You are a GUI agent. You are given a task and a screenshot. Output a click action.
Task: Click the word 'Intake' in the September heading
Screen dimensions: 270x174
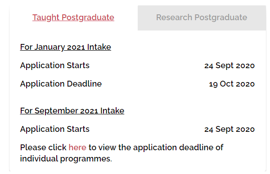click(112, 111)
